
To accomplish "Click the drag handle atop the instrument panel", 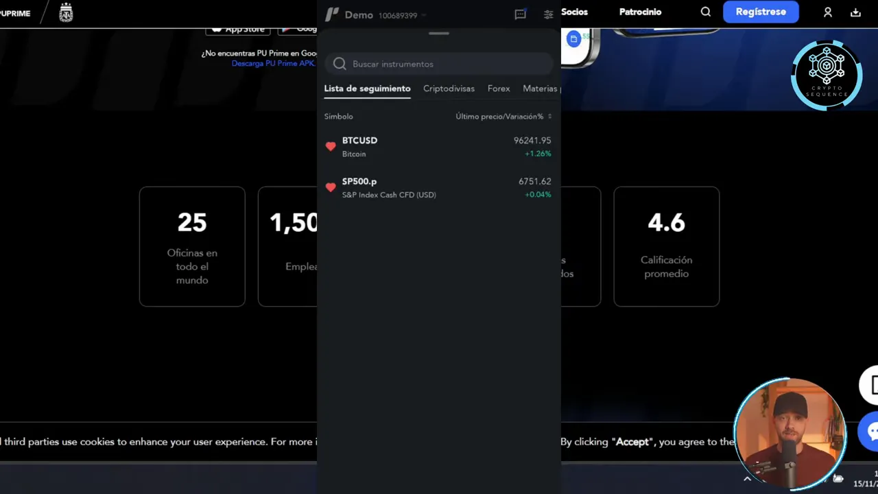I will coord(439,33).
